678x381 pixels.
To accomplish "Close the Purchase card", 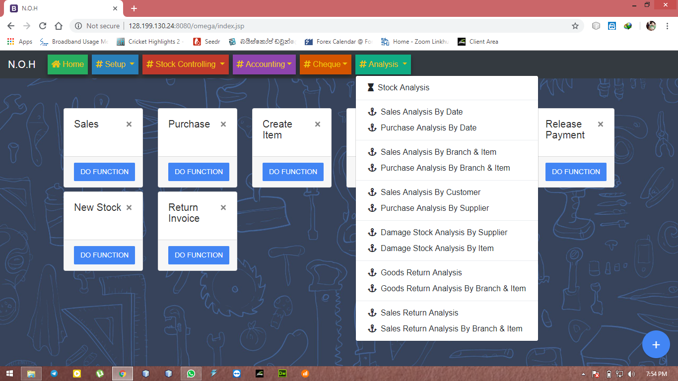I will coord(223,125).
